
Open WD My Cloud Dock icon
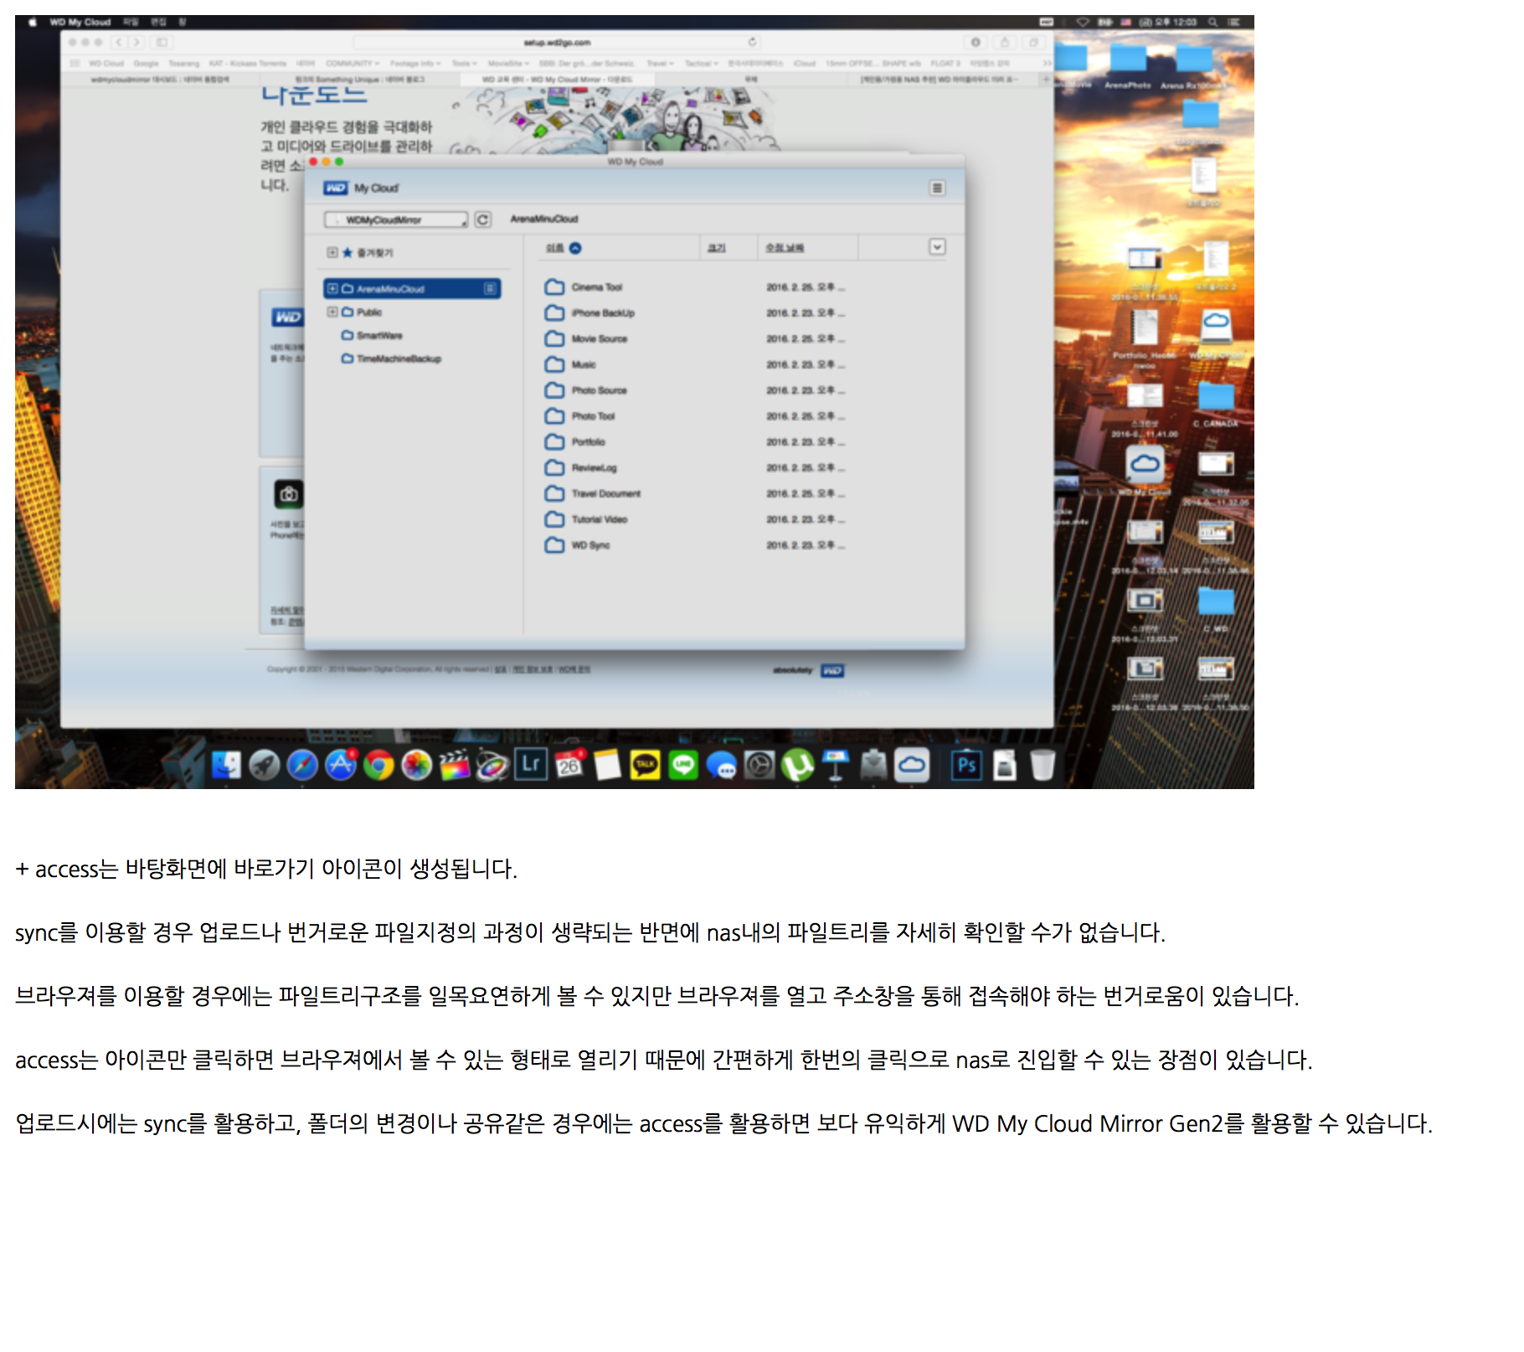[912, 765]
